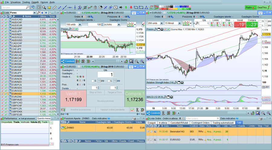Toggle green arrow icon on AUD/CAD row
Viewport: 272px width, 150px height.
point(6,20)
